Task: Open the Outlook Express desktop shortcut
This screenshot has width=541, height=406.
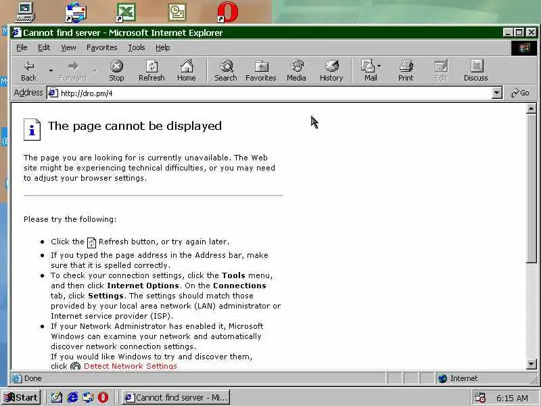Action: tap(76, 12)
